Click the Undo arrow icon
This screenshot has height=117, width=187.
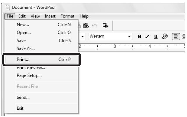95,26
